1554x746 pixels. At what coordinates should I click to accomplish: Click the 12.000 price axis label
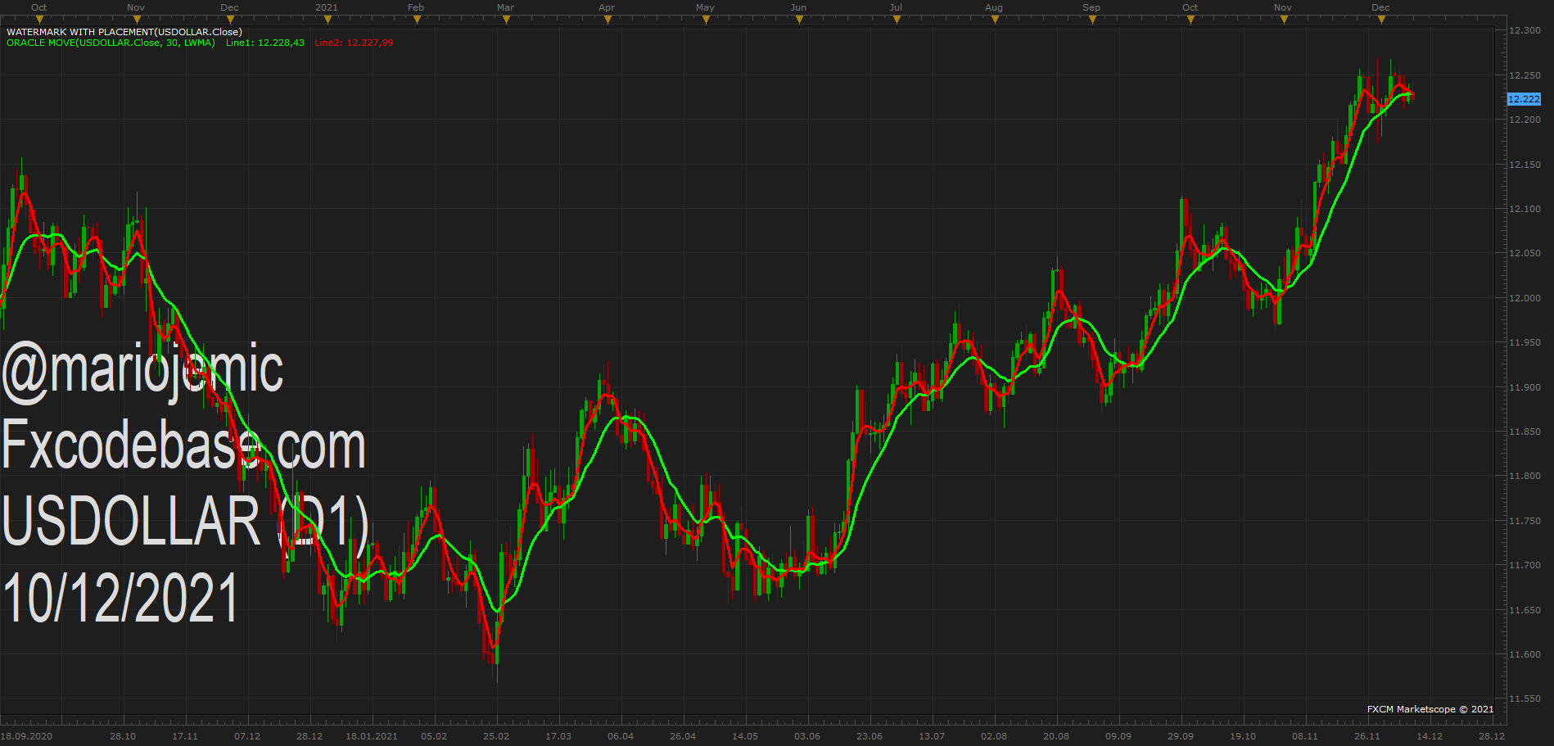(x=1525, y=298)
